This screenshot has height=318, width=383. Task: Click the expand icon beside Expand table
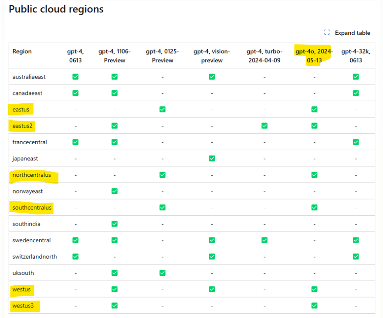(327, 33)
